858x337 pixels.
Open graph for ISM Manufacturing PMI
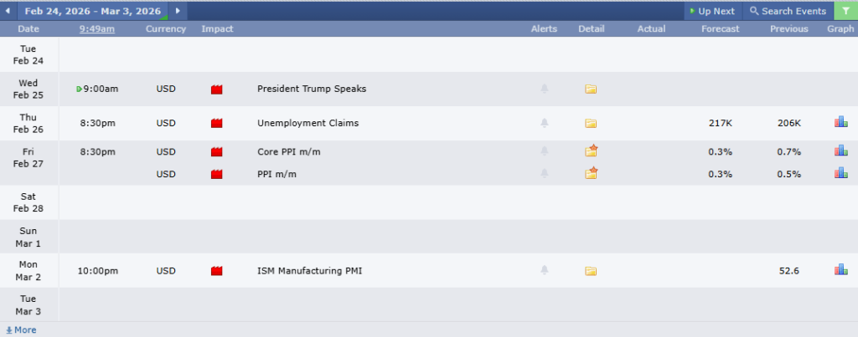click(840, 270)
